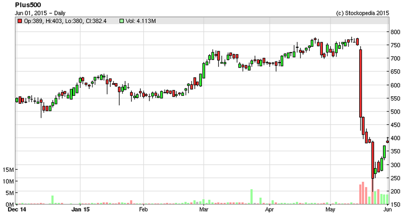The width and height of the screenshot is (407, 223).
Task: Click the 650 price axis label
Action: point(395,71)
